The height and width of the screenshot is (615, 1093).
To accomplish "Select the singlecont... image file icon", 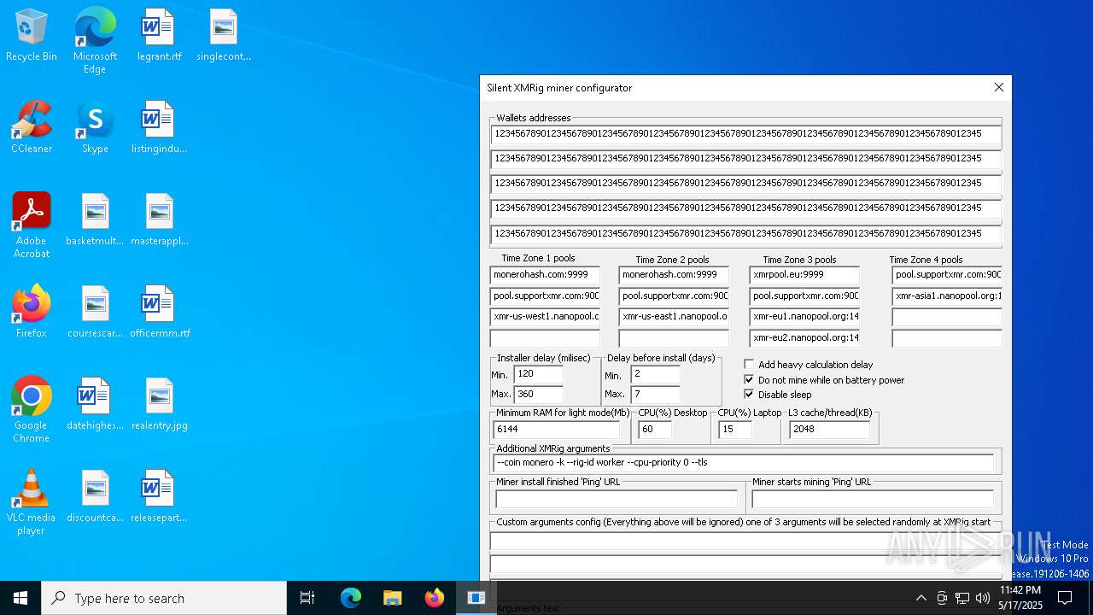I will (223, 36).
